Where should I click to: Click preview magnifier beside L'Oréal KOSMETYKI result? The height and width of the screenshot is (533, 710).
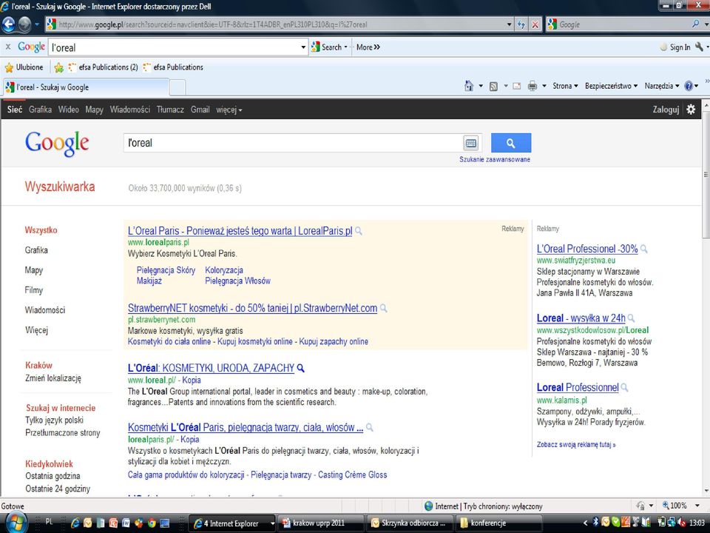(x=300, y=368)
